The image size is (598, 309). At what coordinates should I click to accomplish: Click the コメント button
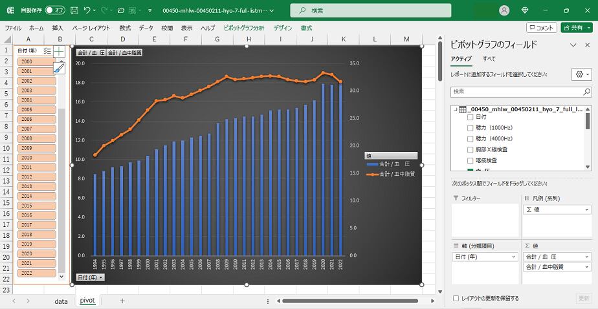coord(541,28)
